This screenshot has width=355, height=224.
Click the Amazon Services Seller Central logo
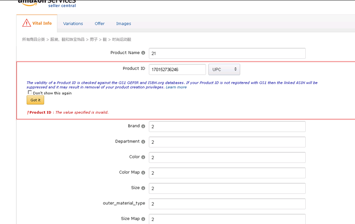pyautogui.click(x=47, y=3)
